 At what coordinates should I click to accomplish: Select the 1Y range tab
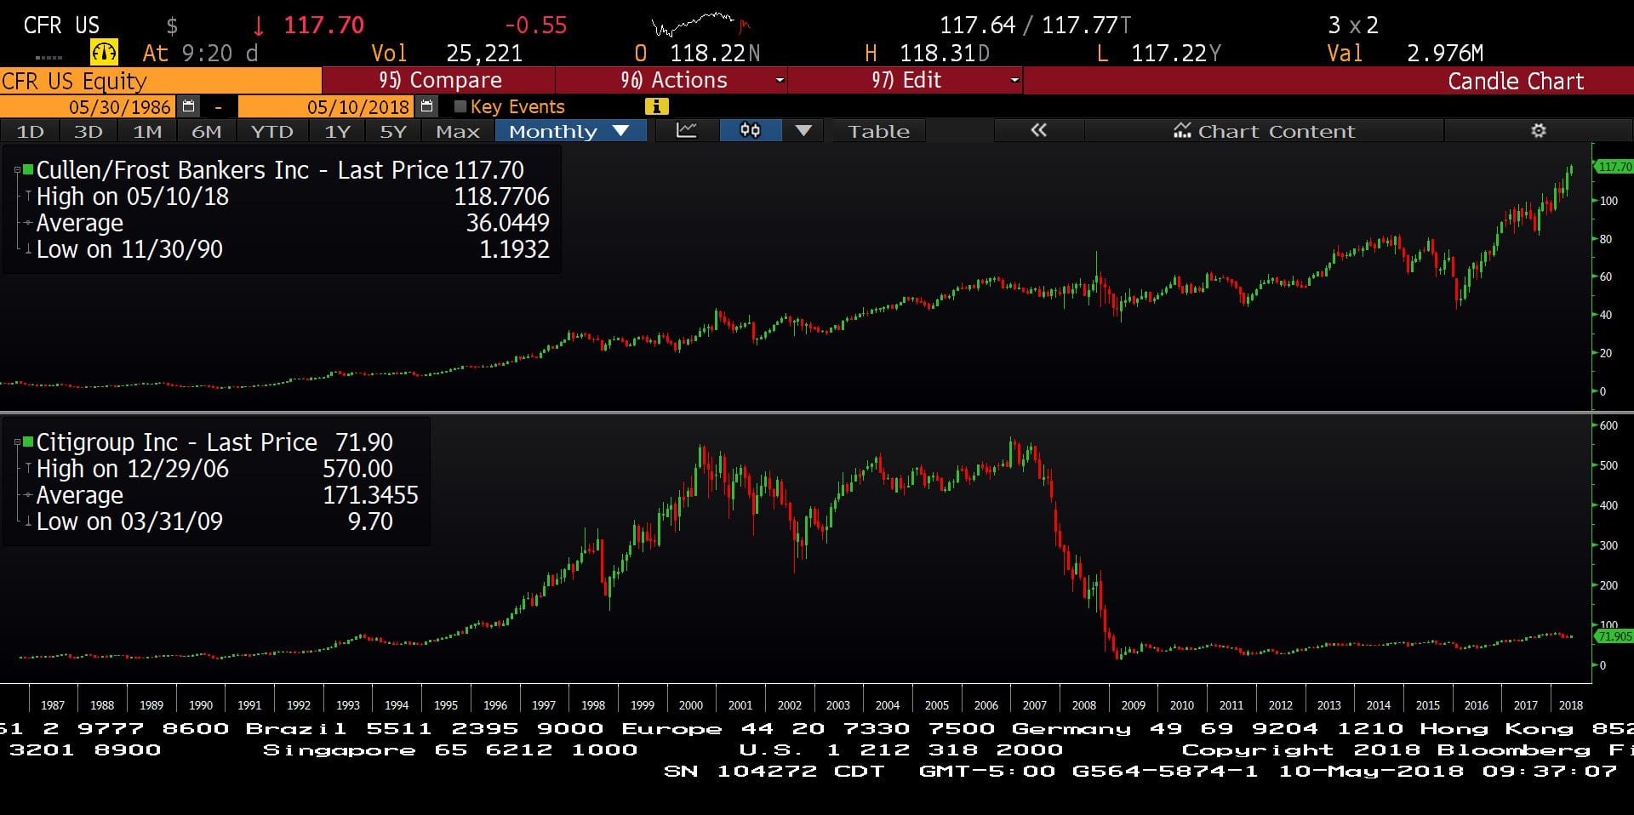[x=337, y=131]
